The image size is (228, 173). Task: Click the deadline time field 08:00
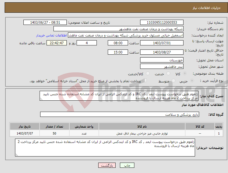click(118, 43)
